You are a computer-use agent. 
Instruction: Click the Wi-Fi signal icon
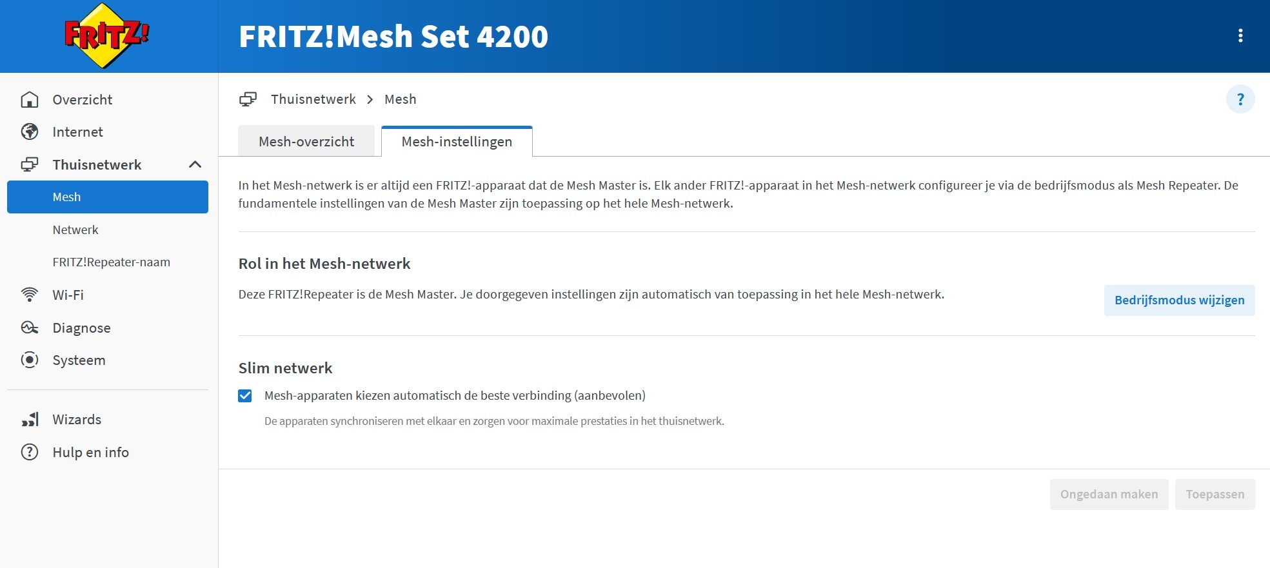coord(30,295)
